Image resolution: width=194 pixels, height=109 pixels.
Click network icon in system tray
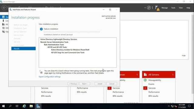tap(172, 106)
